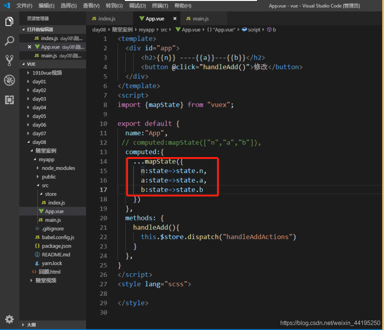Open package.json in the tree
Viewport: 384px width, 330px height.
click(53, 246)
